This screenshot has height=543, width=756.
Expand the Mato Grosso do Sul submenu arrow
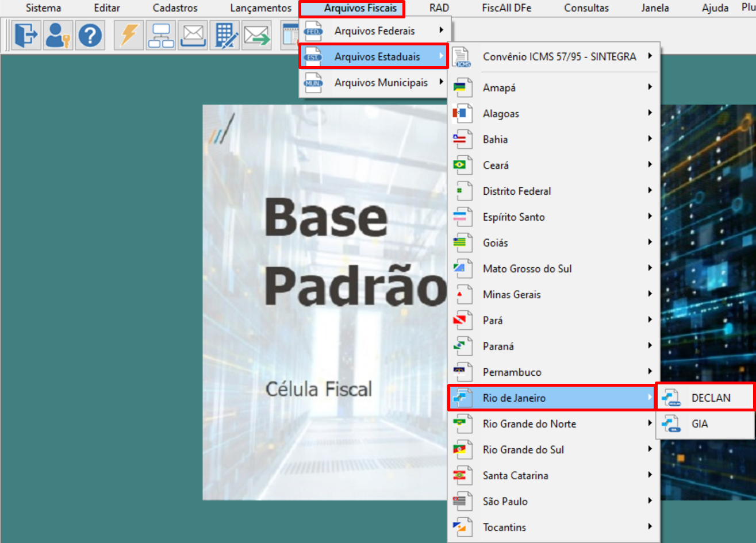pyautogui.click(x=650, y=268)
